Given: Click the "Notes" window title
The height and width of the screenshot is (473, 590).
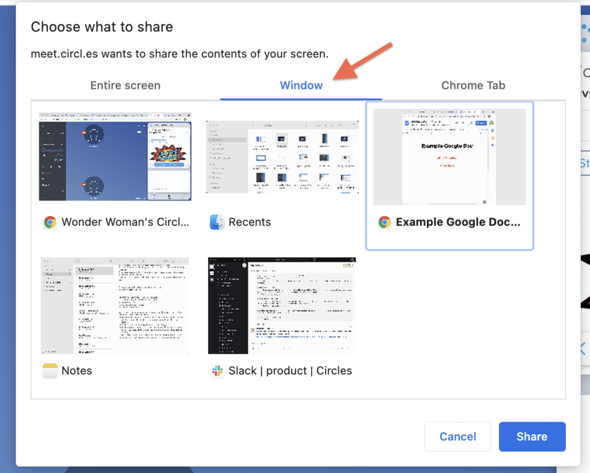Looking at the screenshot, I should coord(77,370).
